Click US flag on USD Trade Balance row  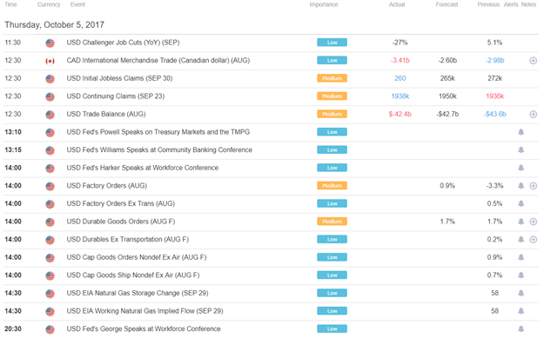[x=50, y=115]
